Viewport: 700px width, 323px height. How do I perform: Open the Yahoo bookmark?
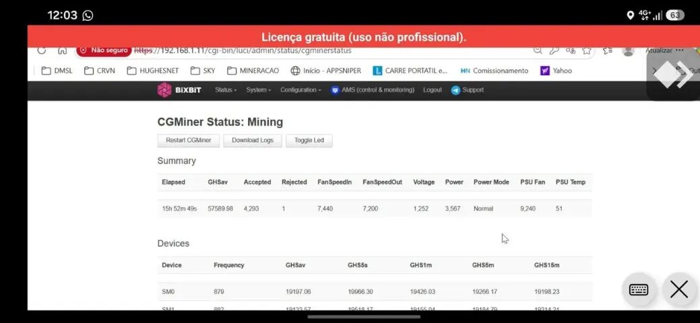coord(556,71)
